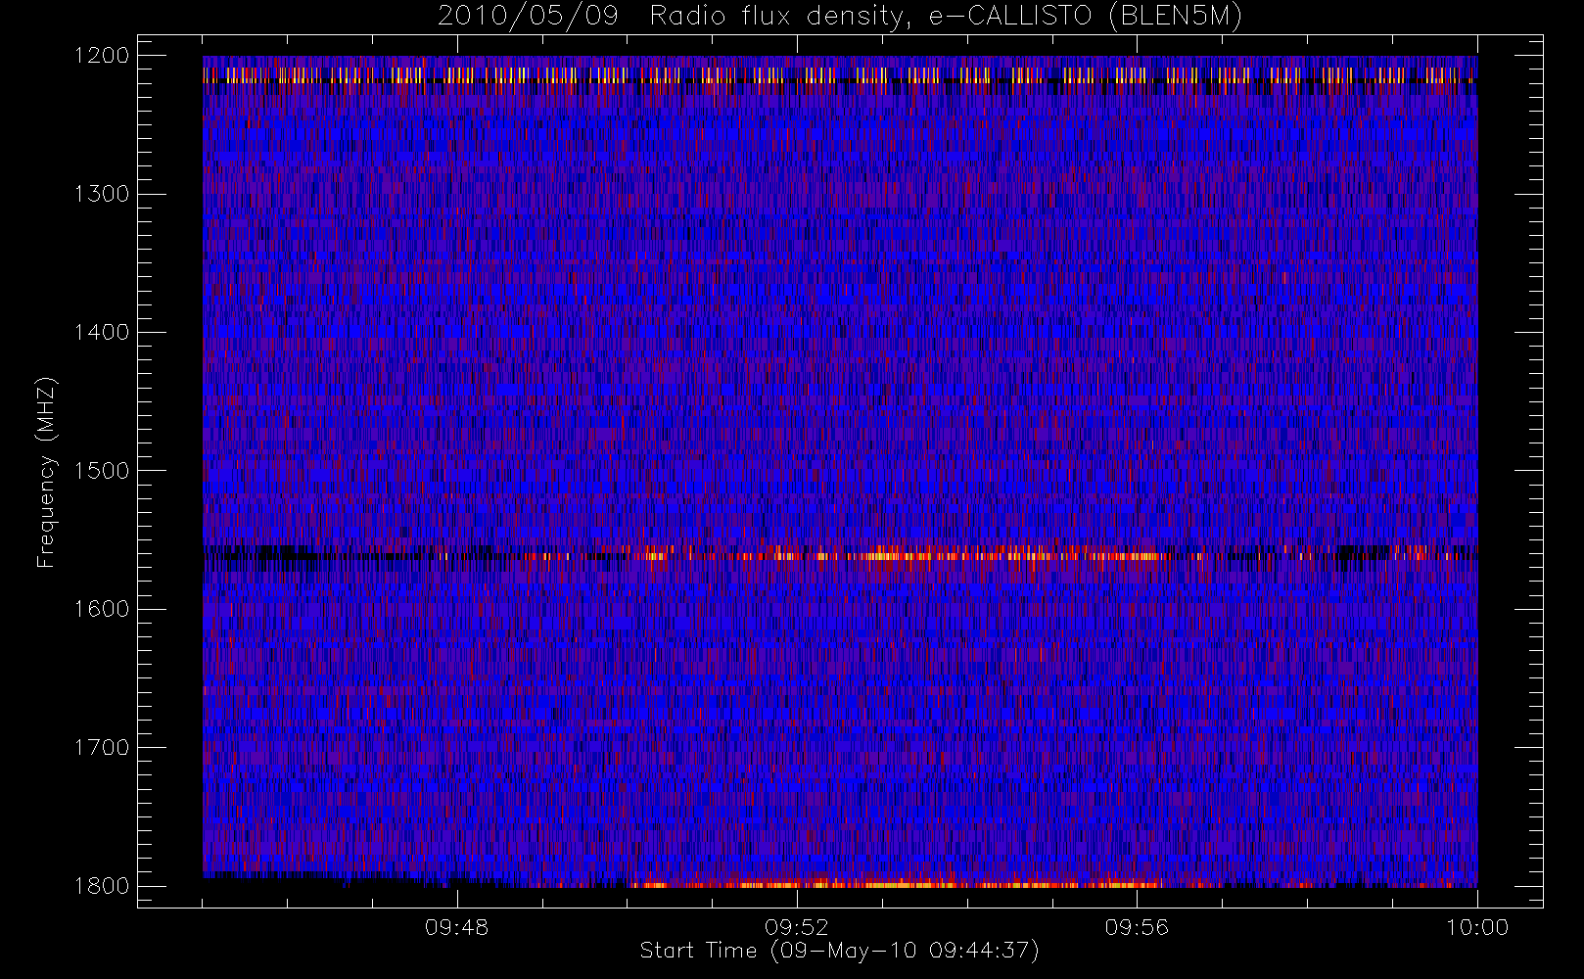Click the 1700 frequency tick label
The height and width of the screenshot is (979, 1584).
click(102, 747)
